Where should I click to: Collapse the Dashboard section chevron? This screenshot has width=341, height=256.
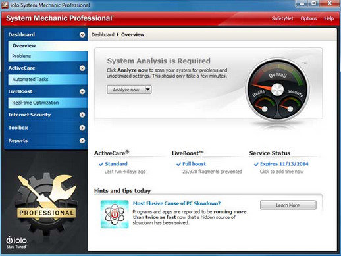point(82,35)
